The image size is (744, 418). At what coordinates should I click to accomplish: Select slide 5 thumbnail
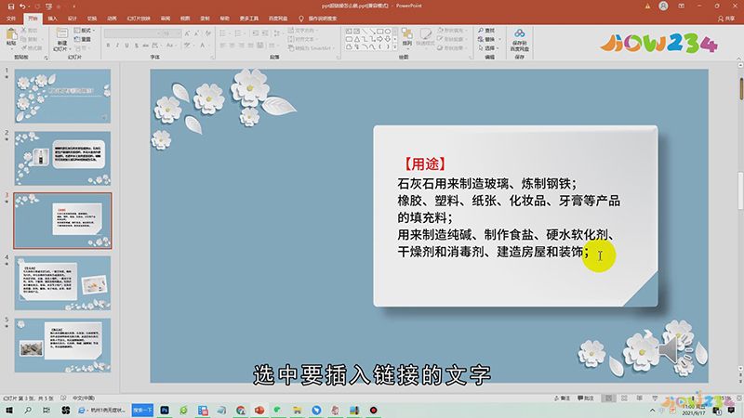pos(62,345)
